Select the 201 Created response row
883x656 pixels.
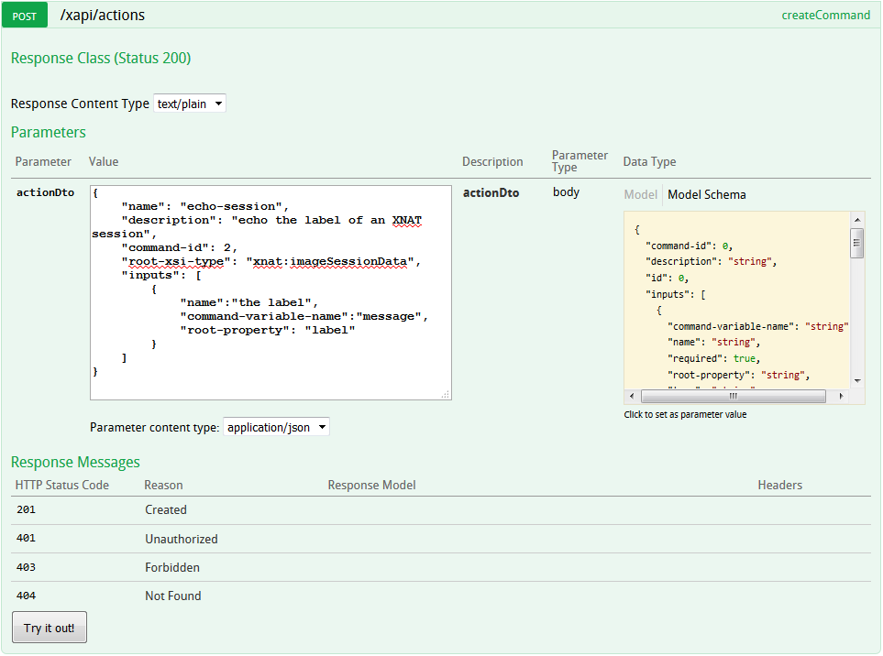[165, 510]
